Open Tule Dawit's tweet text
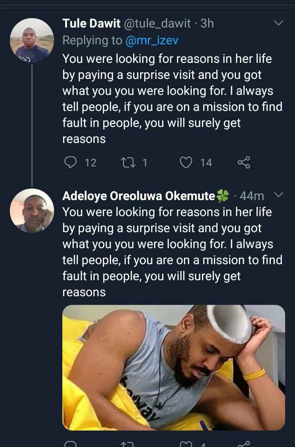295x447 pixels. 172,99
